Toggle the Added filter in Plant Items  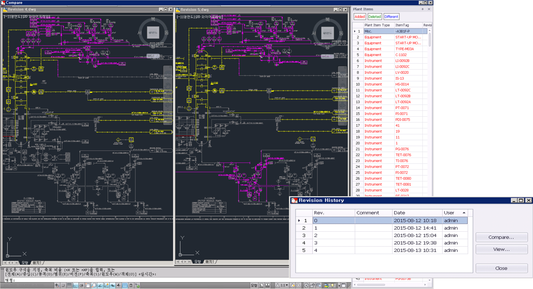point(359,16)
